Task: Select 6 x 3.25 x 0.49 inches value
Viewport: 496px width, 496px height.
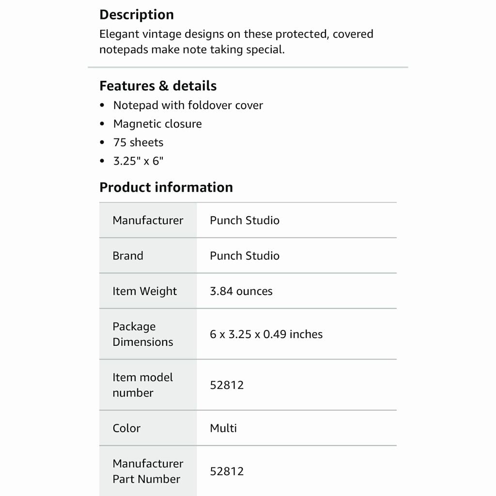Action: click(266, 334)
